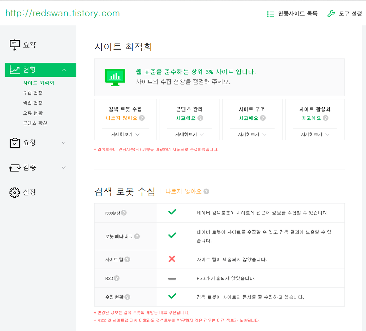
Task: Click '사이트 맵이 제출되지 않았습니다.' message
Action: tap(232, 259)
